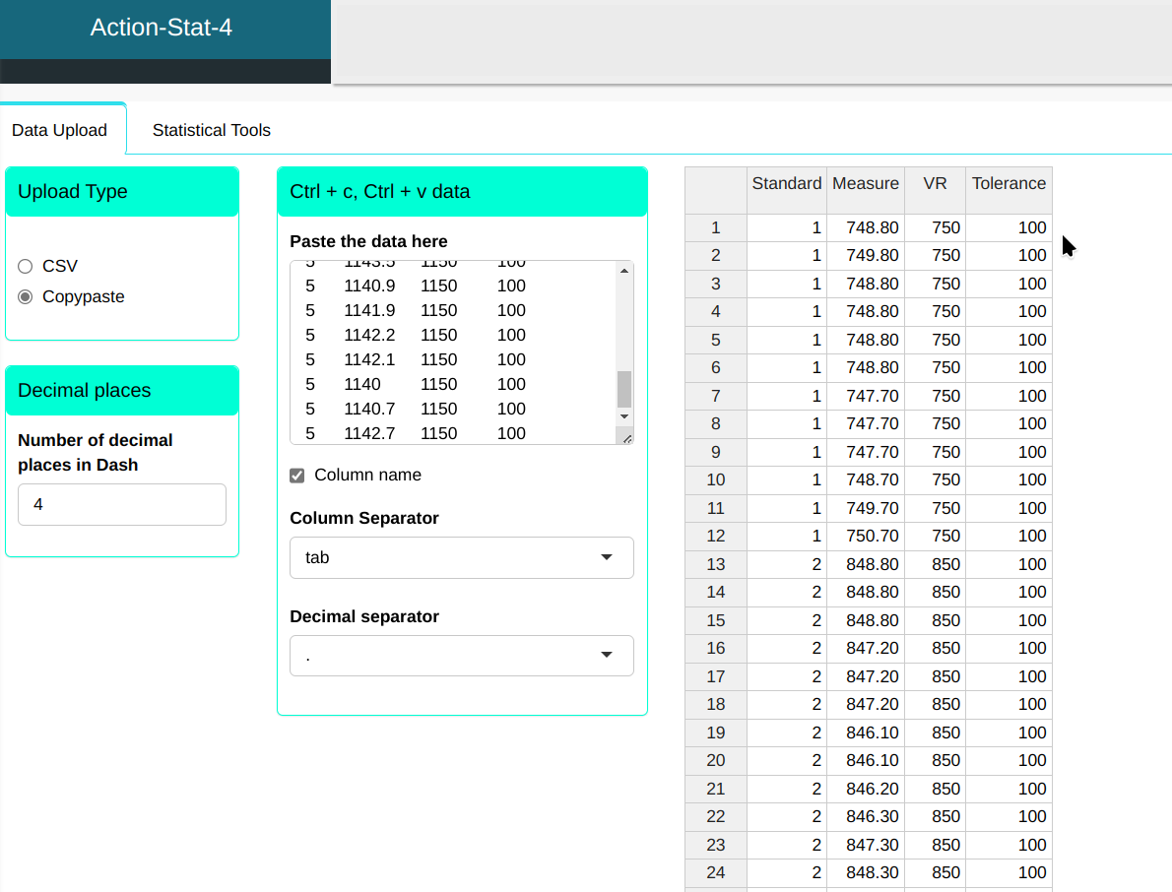
Task: Click the text area scroll down arrow
Action: pyautogui.click(x=623, y=416)
